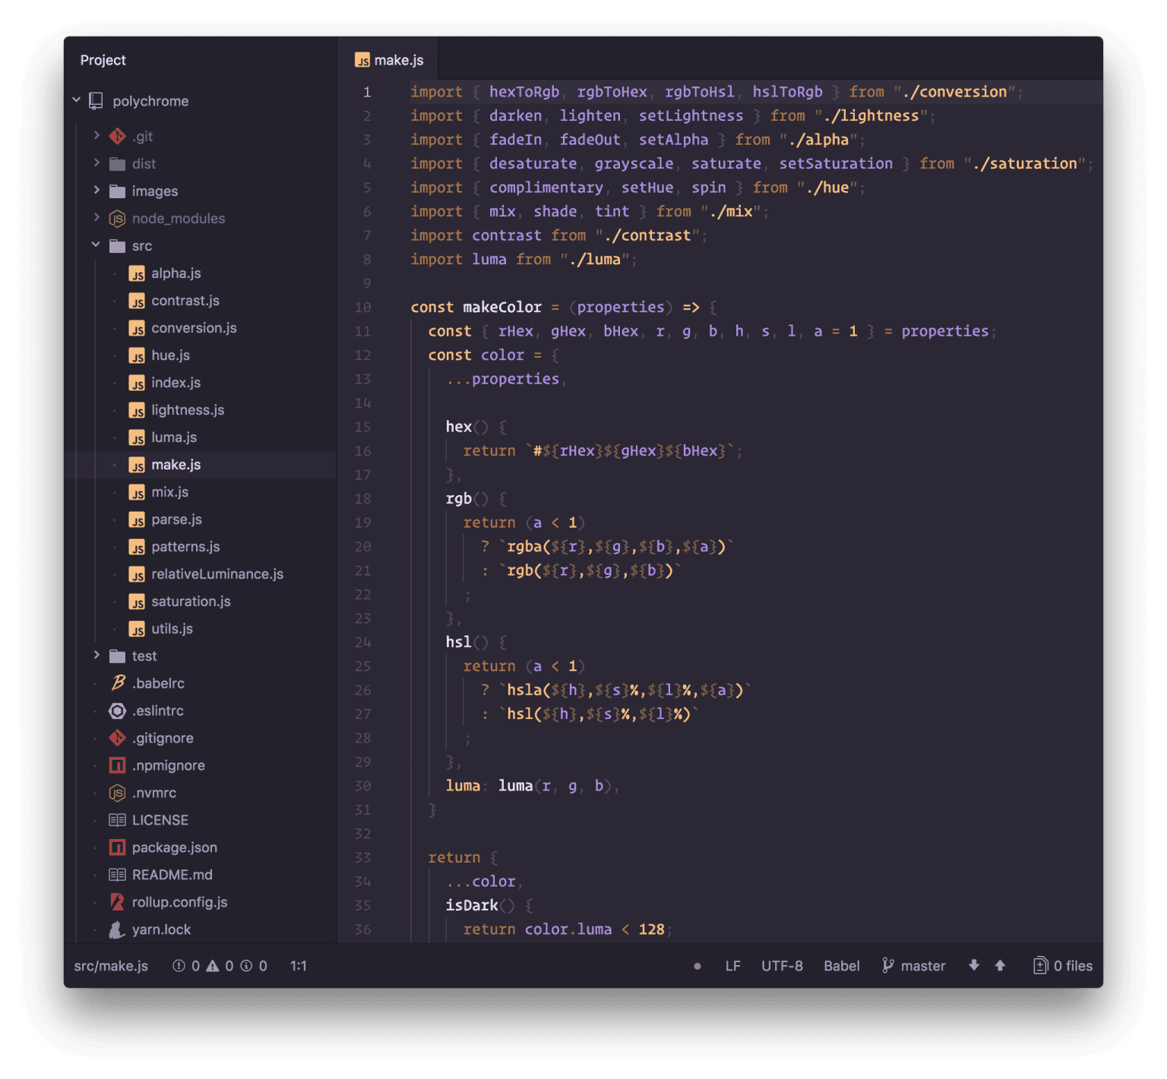Viewport: 1167px width, 1079px height.
Task: Click the npm icon next to package.json
Action: (x=118, y=847)
